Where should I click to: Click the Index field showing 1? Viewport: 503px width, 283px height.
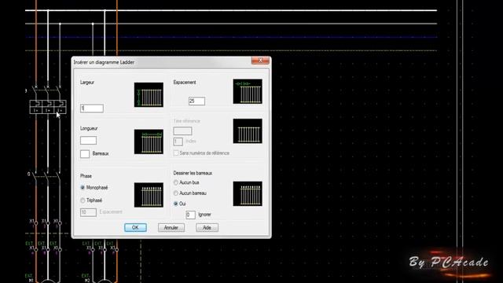178,141
